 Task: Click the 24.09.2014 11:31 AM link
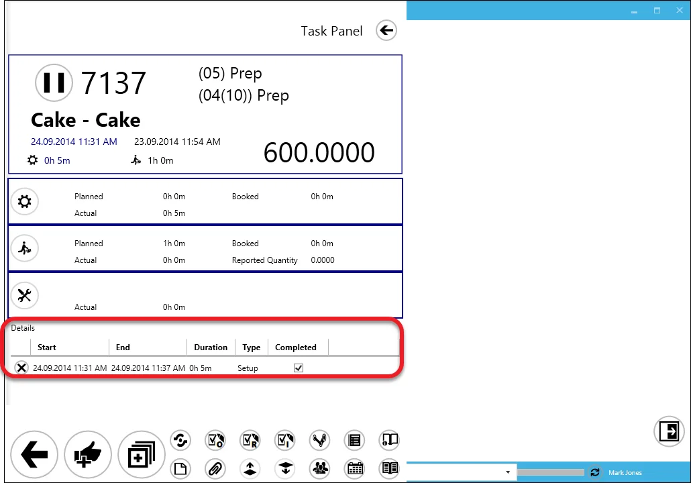[74, 142]
